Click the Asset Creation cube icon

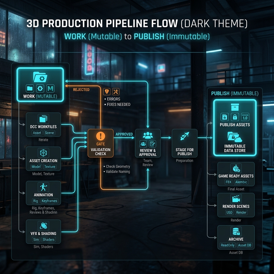43,153
